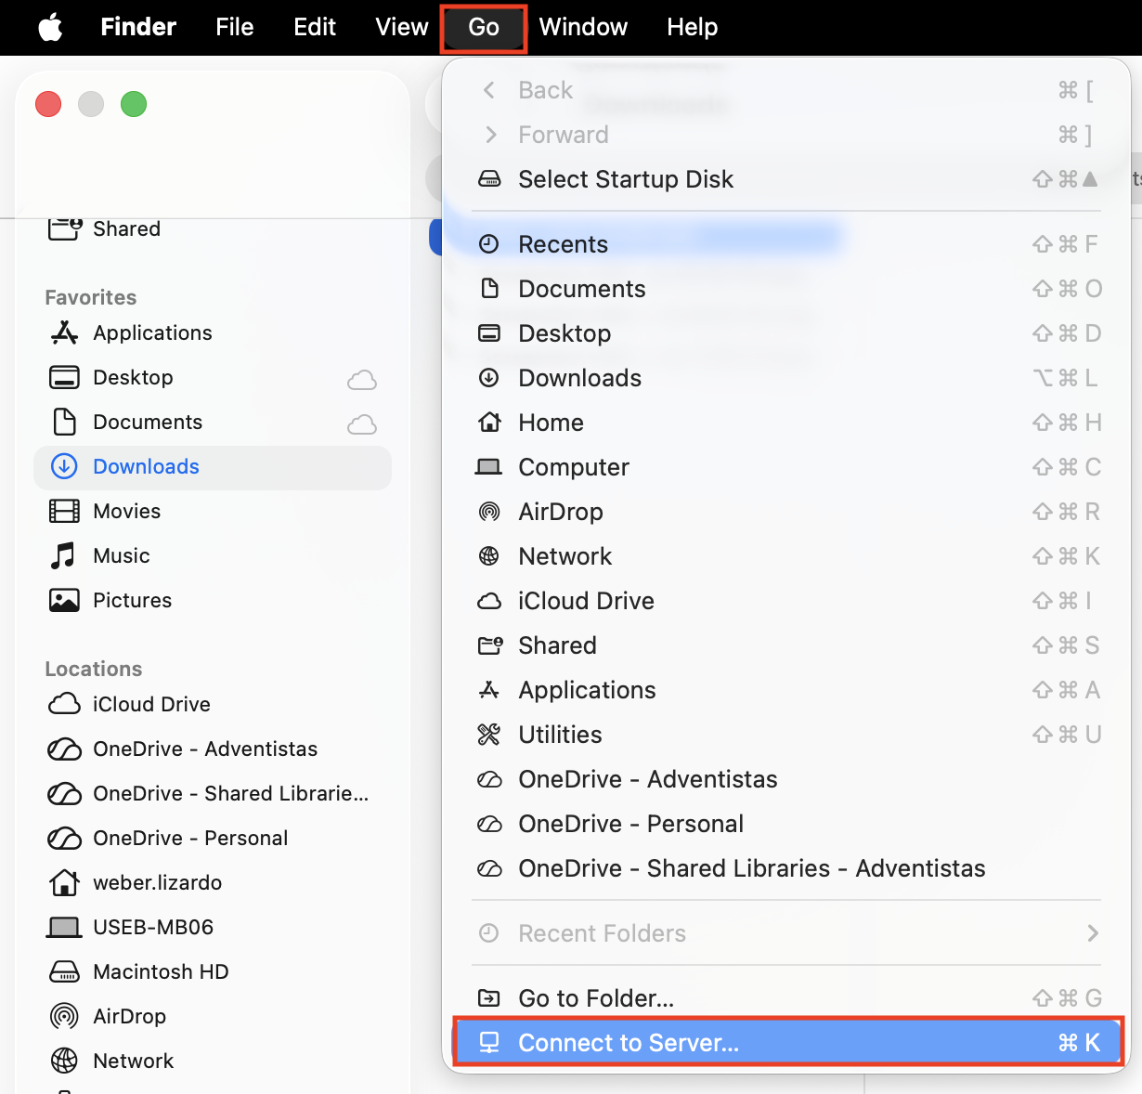The image size is (1142, 1094).
Task: Click OneDrive - Shared Libraries - Adventistas in menu
Action: point(751,868)
